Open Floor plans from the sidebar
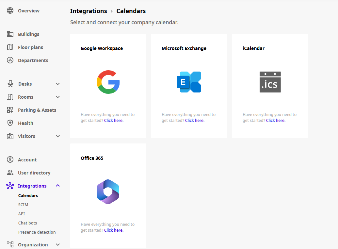Image resolution: width=338 pixels, height=249 pixels. [x=10, y=47]
